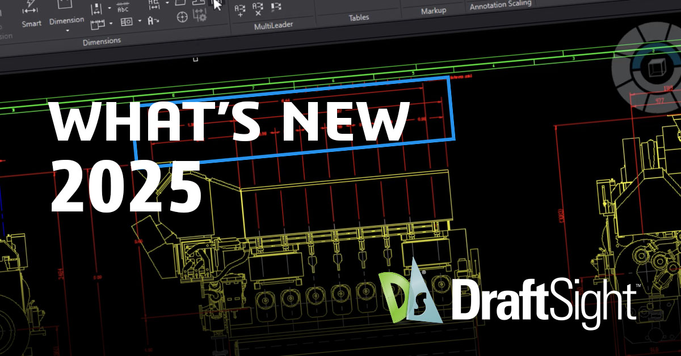Click the Add Leader icon in MultiLeader
Image resolution: width=681 pixels, height=356 pixels.
pyautogui.click(x=241, y=9)
